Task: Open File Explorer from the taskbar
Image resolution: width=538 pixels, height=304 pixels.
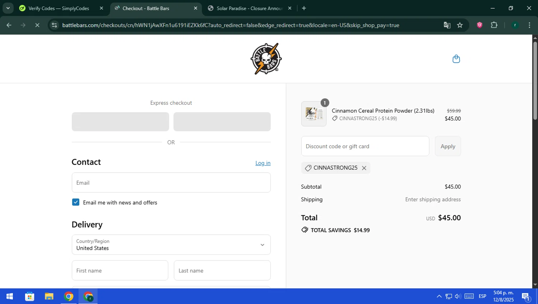Action: pyautogui.click(x=49, y=296)
